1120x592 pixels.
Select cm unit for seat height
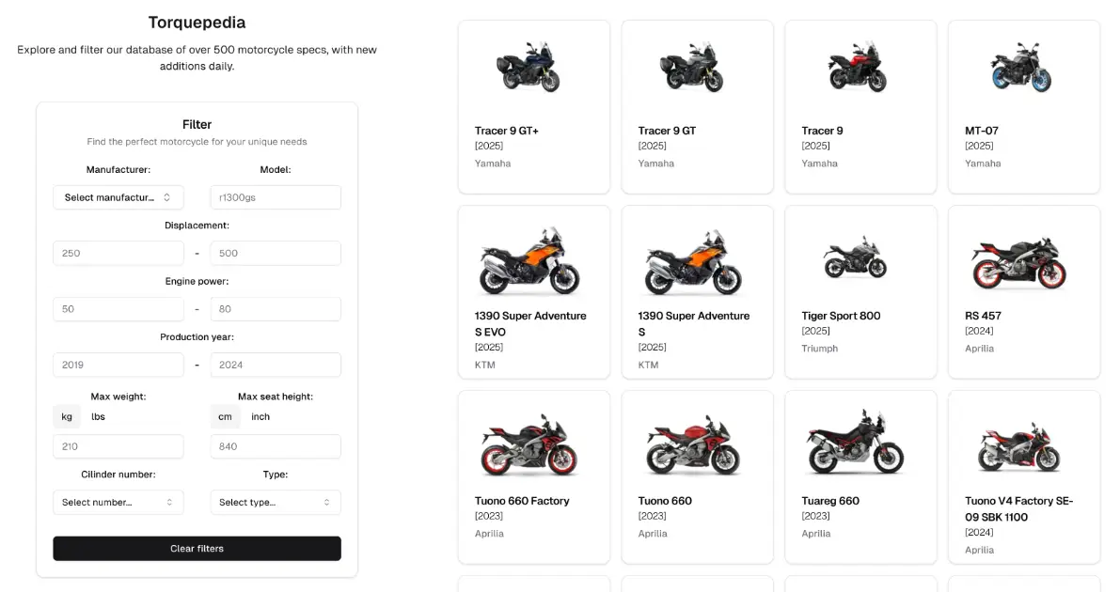coord(226,416)
